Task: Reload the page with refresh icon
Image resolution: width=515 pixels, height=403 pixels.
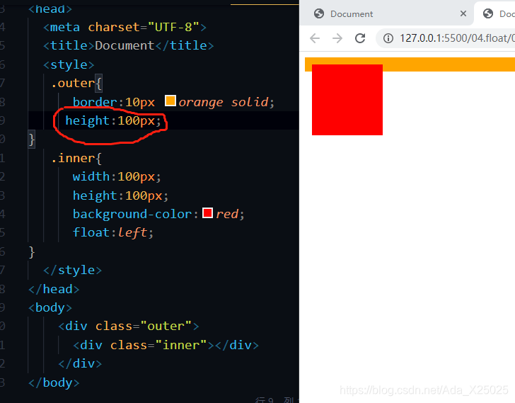Action: point(360,38)
